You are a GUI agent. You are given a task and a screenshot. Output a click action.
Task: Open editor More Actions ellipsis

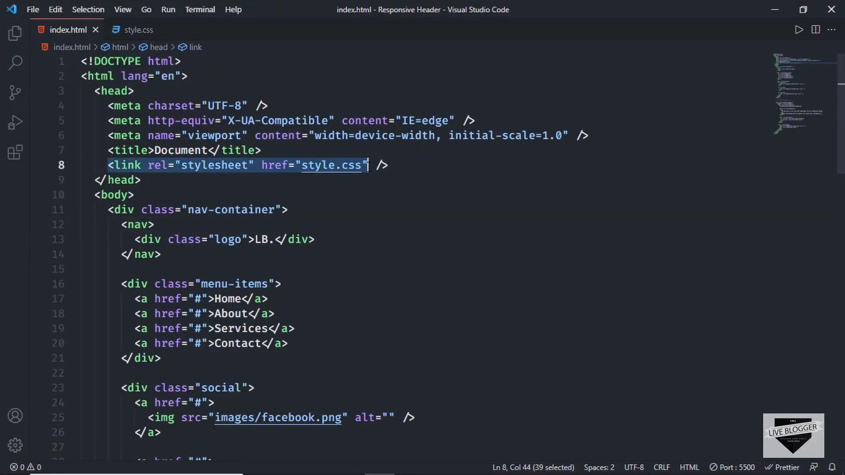click(x=831, y=29)
